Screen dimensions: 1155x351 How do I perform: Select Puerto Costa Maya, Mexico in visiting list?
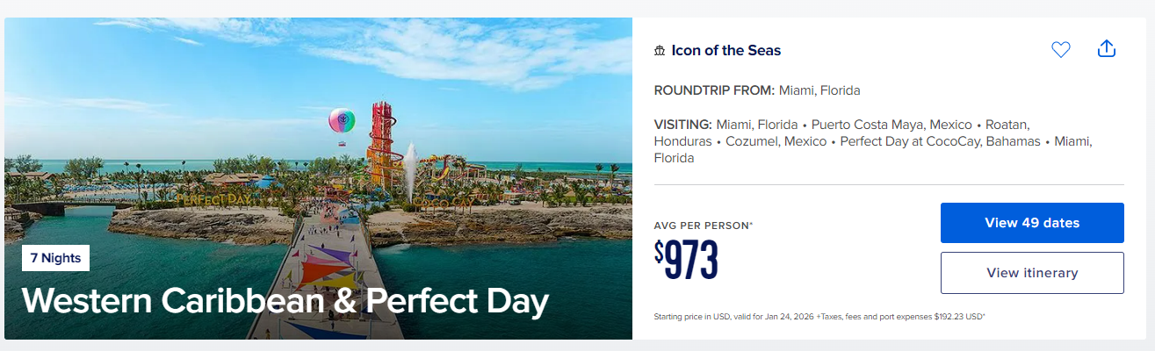tap(892, 125)
